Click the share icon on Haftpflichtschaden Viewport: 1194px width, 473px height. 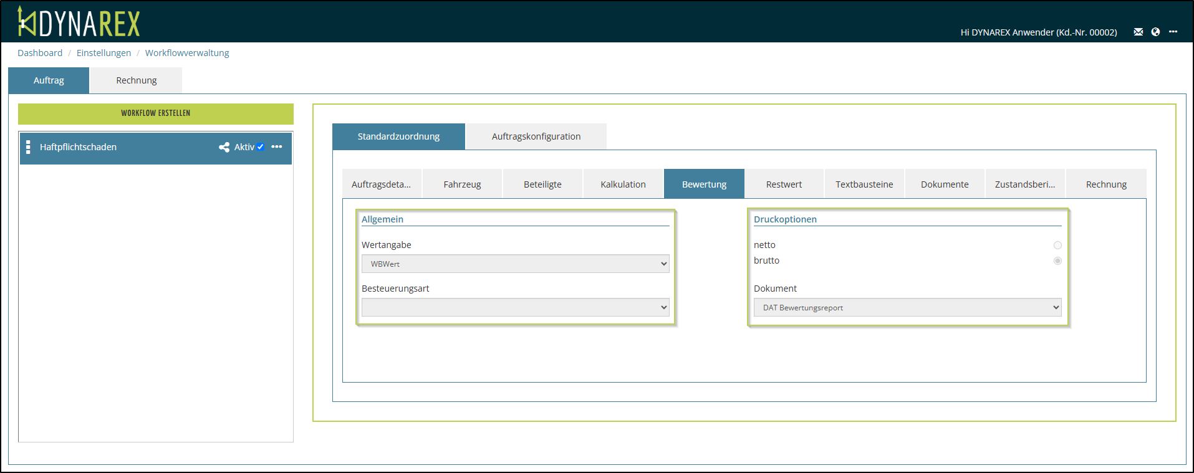click(x=224, y=147)
